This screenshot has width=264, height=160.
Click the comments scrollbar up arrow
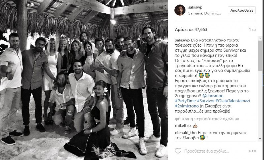[260, 39]
